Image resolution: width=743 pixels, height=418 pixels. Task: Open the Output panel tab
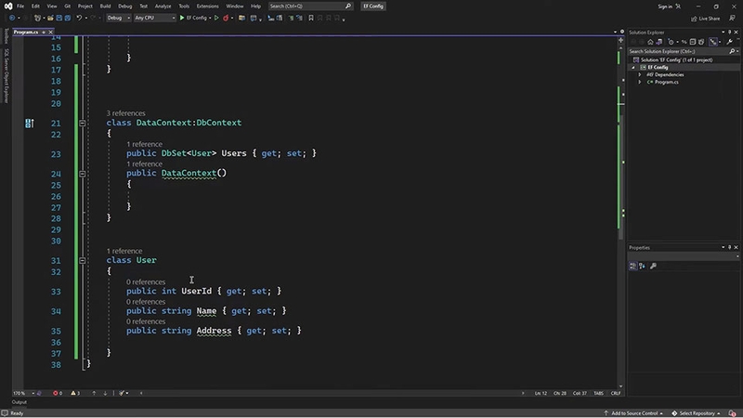(20, 402)
